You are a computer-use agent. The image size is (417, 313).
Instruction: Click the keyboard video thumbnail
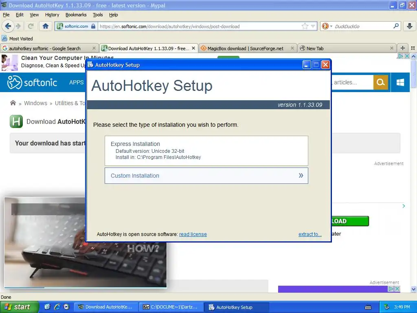(85, 242)
